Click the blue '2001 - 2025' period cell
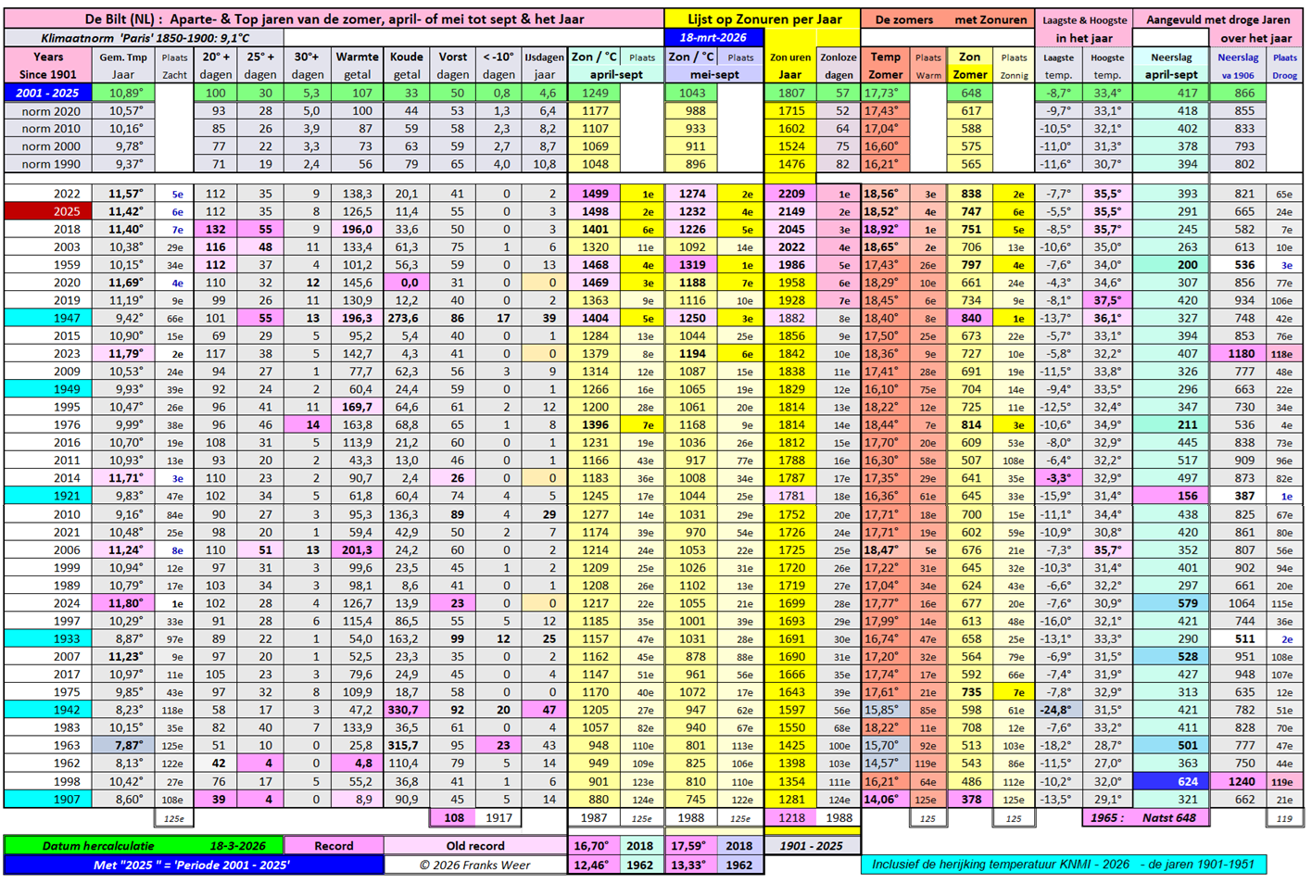The height and width of the screenshot is (884, 1312). tap(47, 93)
